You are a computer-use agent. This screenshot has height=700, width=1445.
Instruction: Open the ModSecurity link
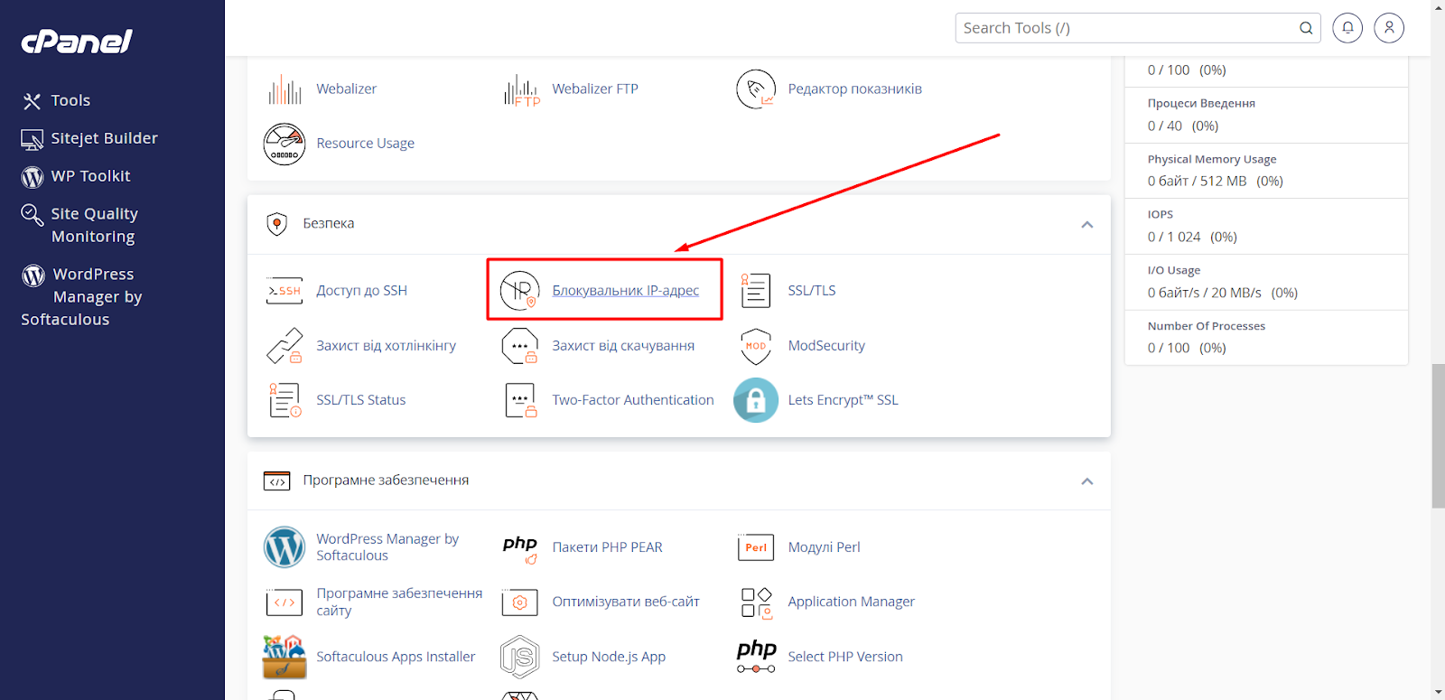[x=826, y=346]
